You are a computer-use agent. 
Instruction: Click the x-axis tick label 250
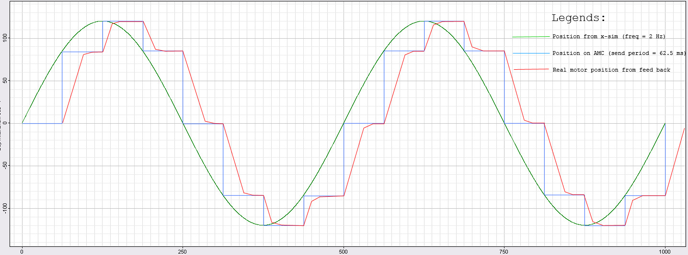click(x=183, y=251)
